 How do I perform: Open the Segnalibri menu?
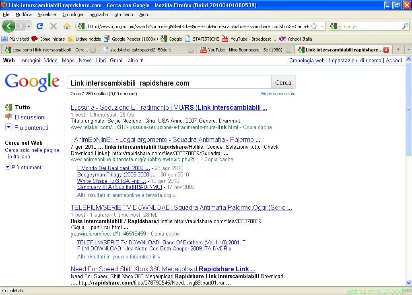point(99,14)
